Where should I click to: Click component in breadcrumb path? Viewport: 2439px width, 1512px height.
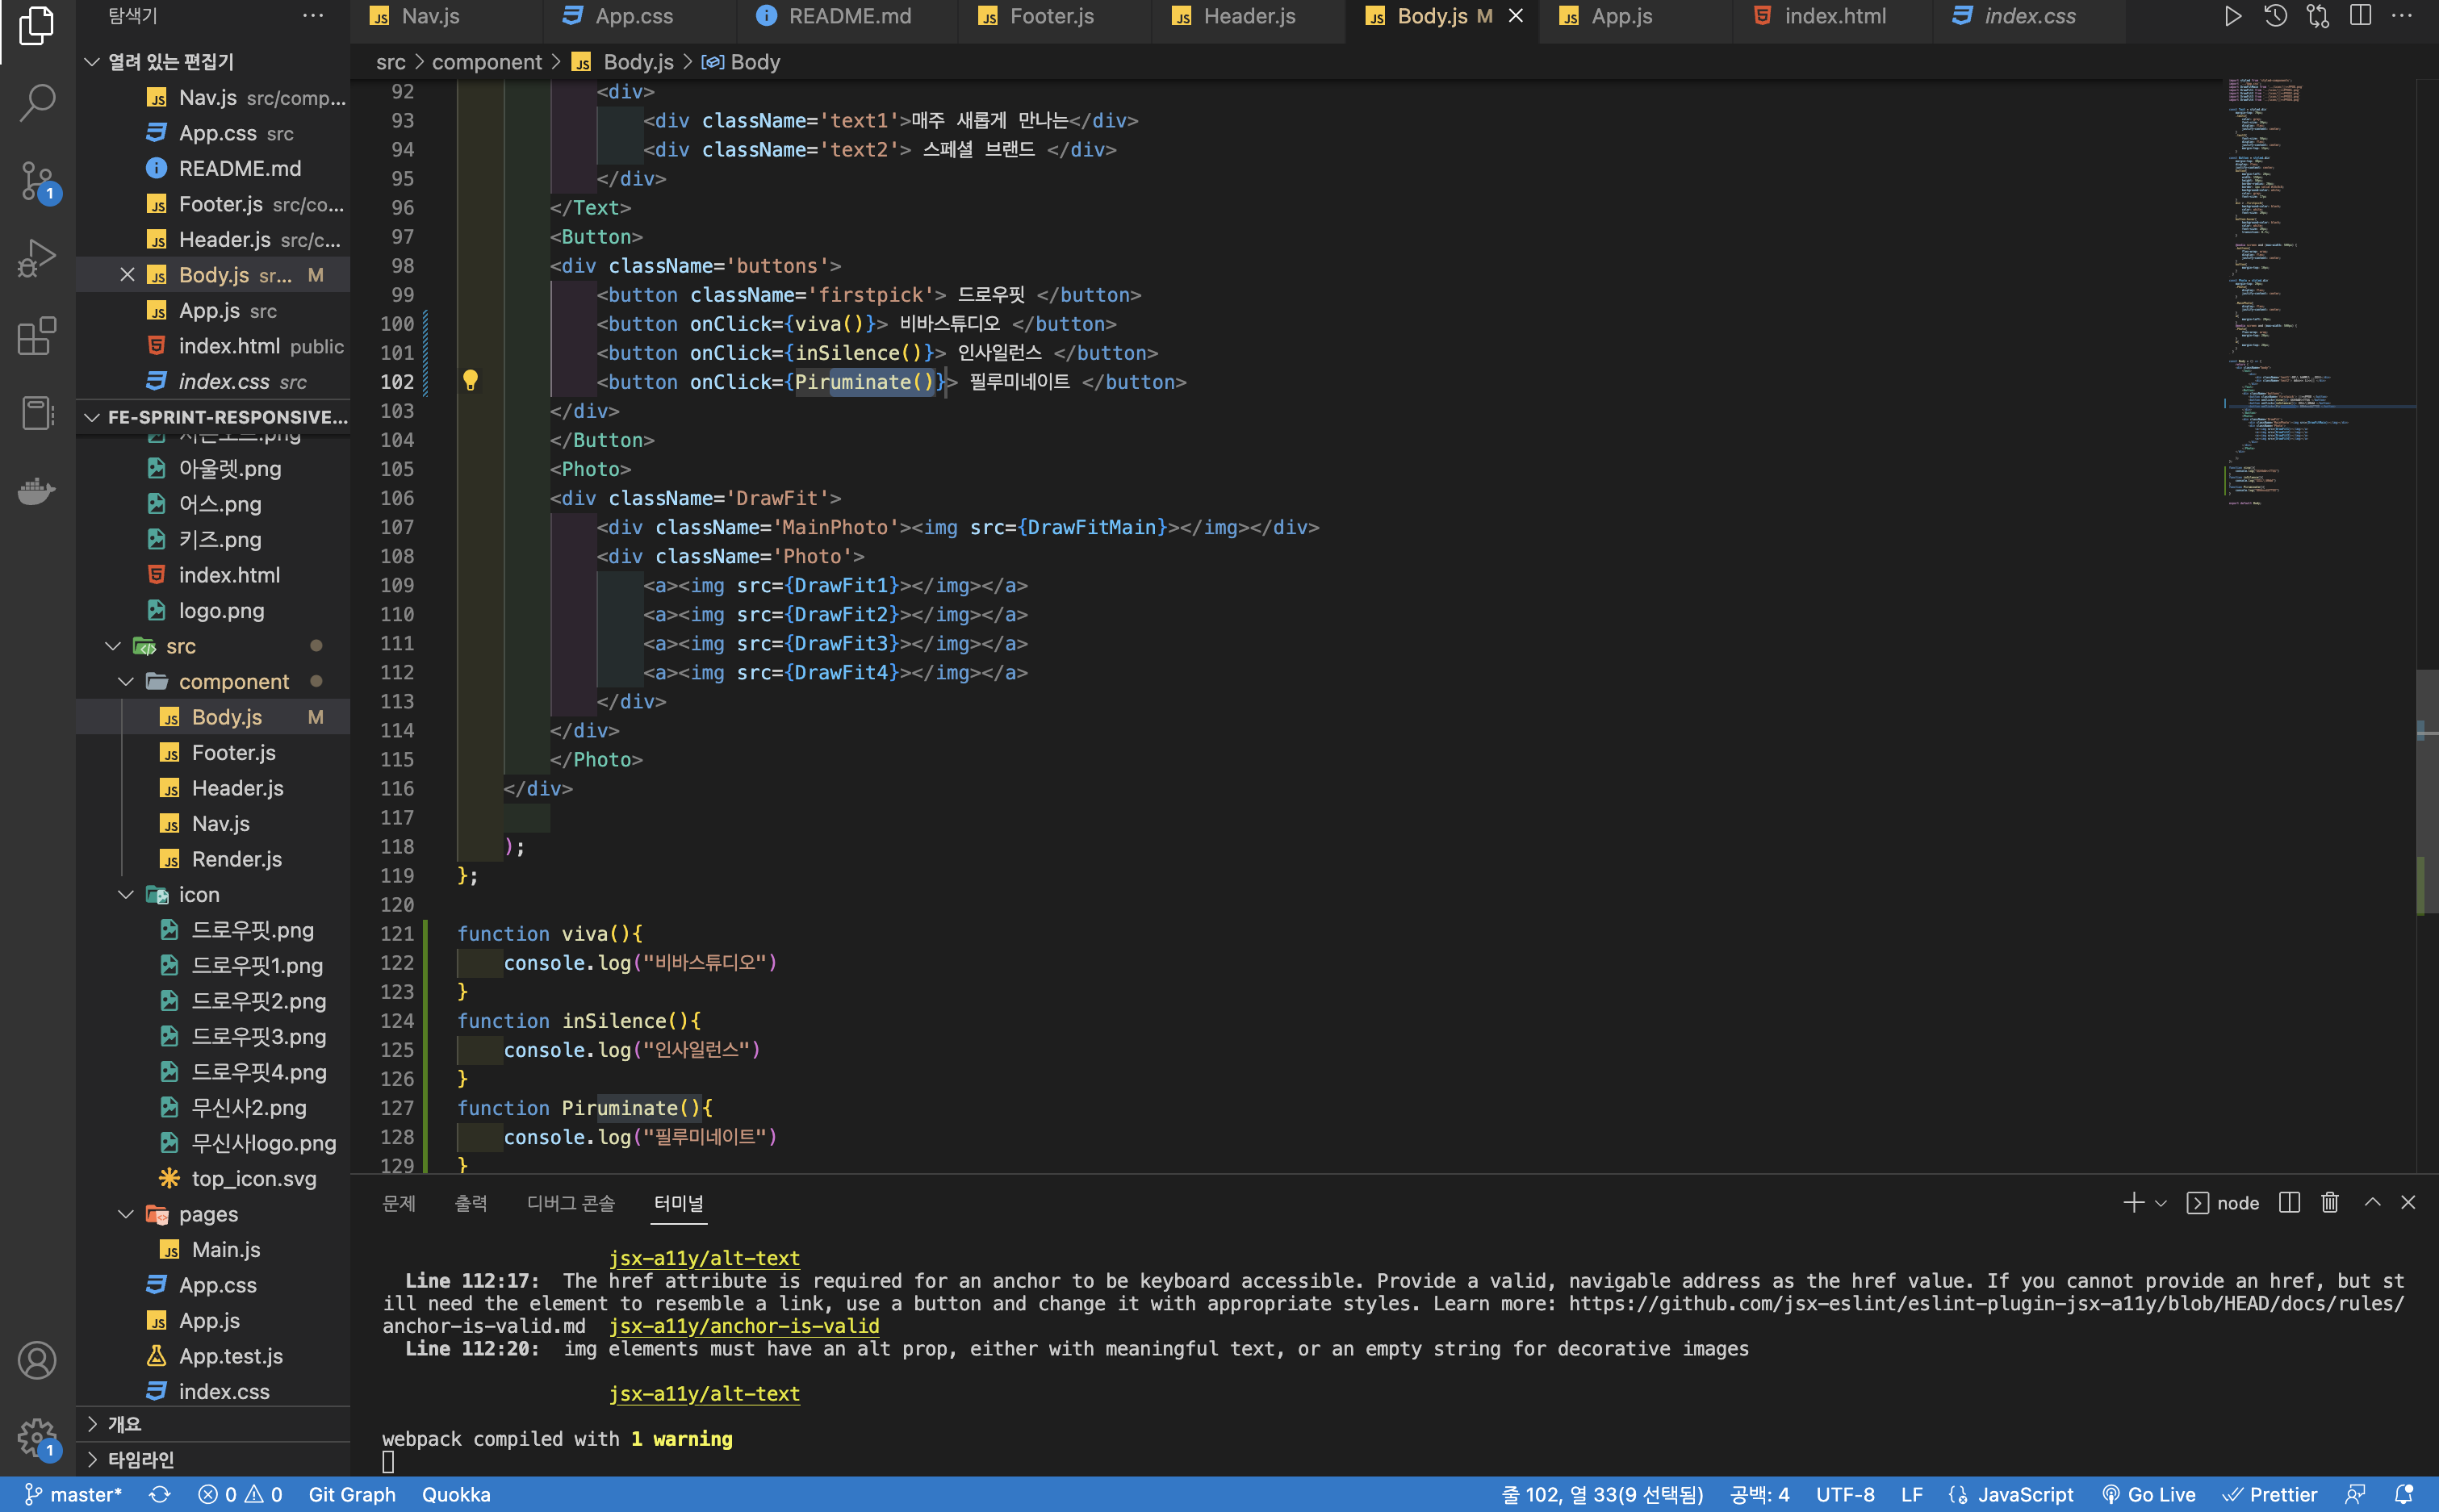487,62
